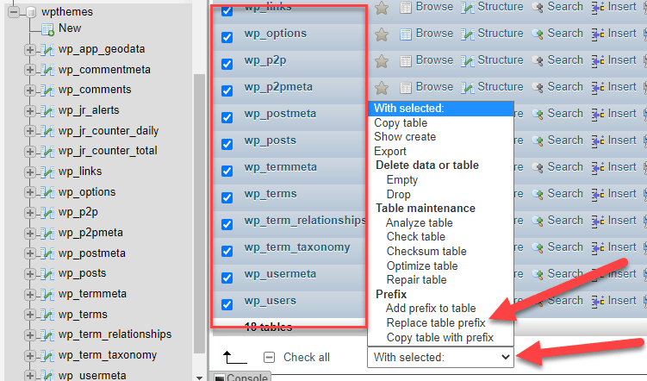Open wp_term_taxonomy table link in list
This screenshot has height=381, width=647.
coord(296,247)
